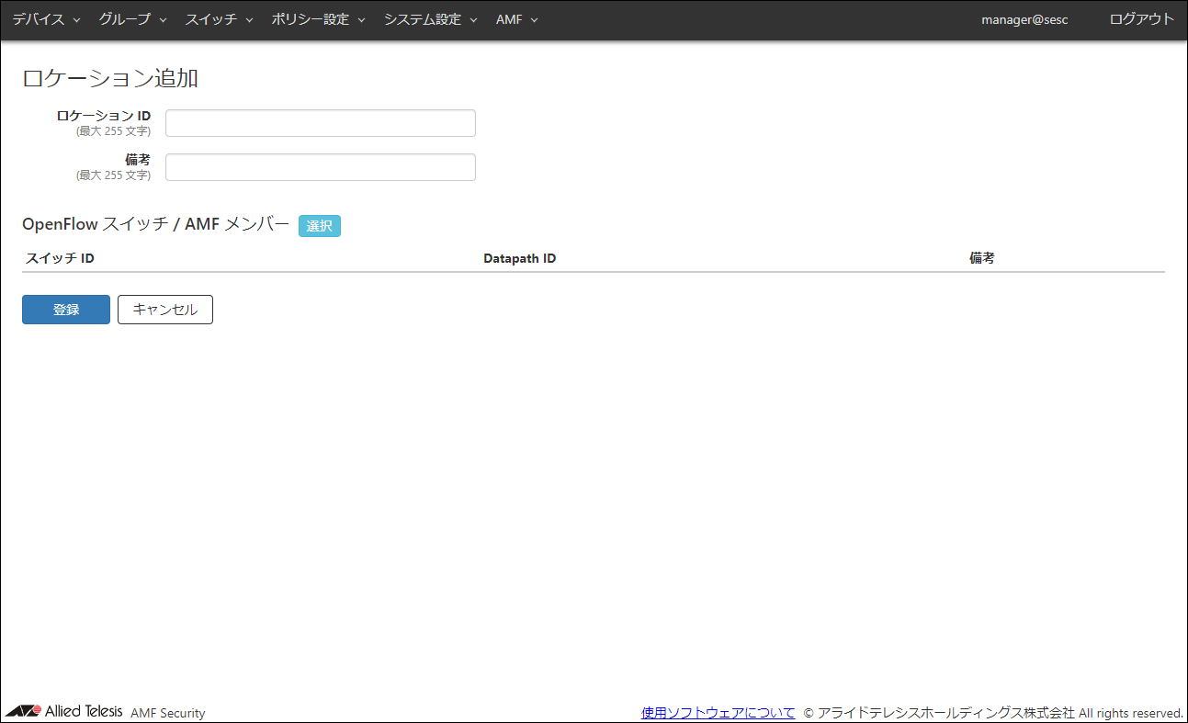Image resolution: width=1188 pixels, height=723 pixels.
Task: Click the OpenFlow スイッチ / AMF メンバー heading
Action: point(156,224)
